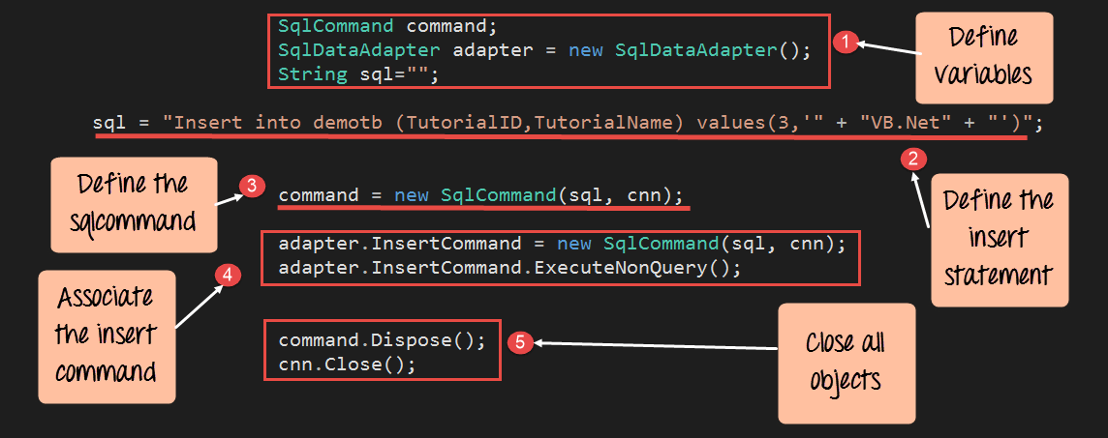The width and height of the screenshot is (1108, 438).
Task: Click the "VB.Net" string literal
Action: [x=900, y=123]
